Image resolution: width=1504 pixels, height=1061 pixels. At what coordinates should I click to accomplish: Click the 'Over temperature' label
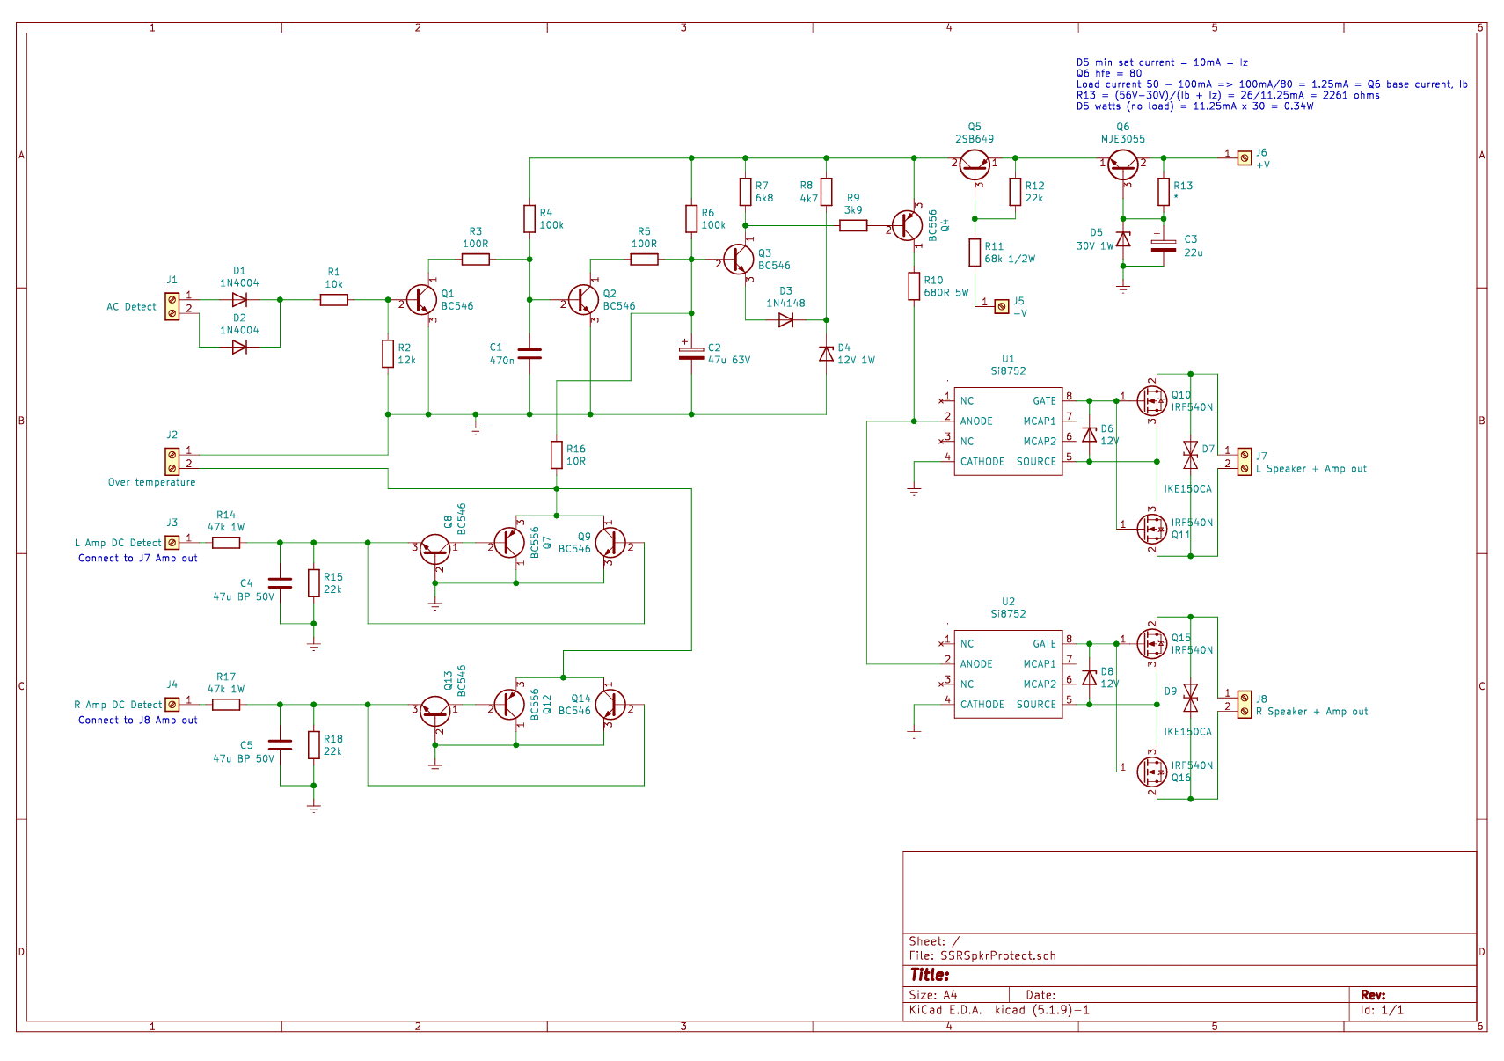pyautogui.click(x=152, y=482)
